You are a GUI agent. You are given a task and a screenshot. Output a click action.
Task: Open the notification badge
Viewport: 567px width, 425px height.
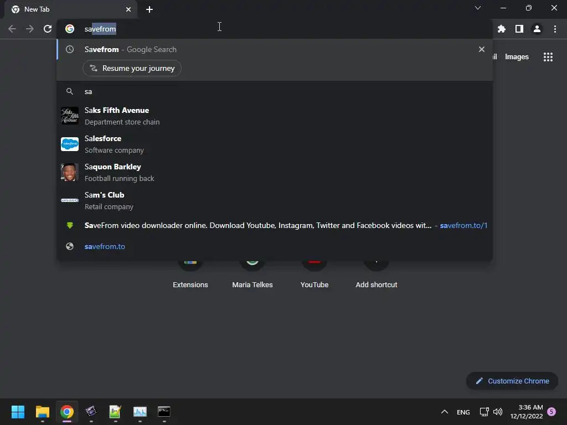(551, 412)
